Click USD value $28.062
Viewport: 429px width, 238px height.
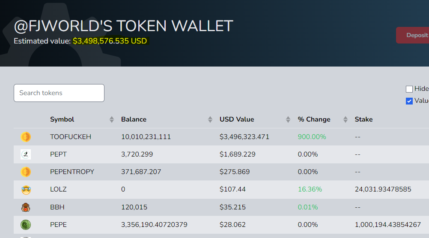[x=232, y=225]
